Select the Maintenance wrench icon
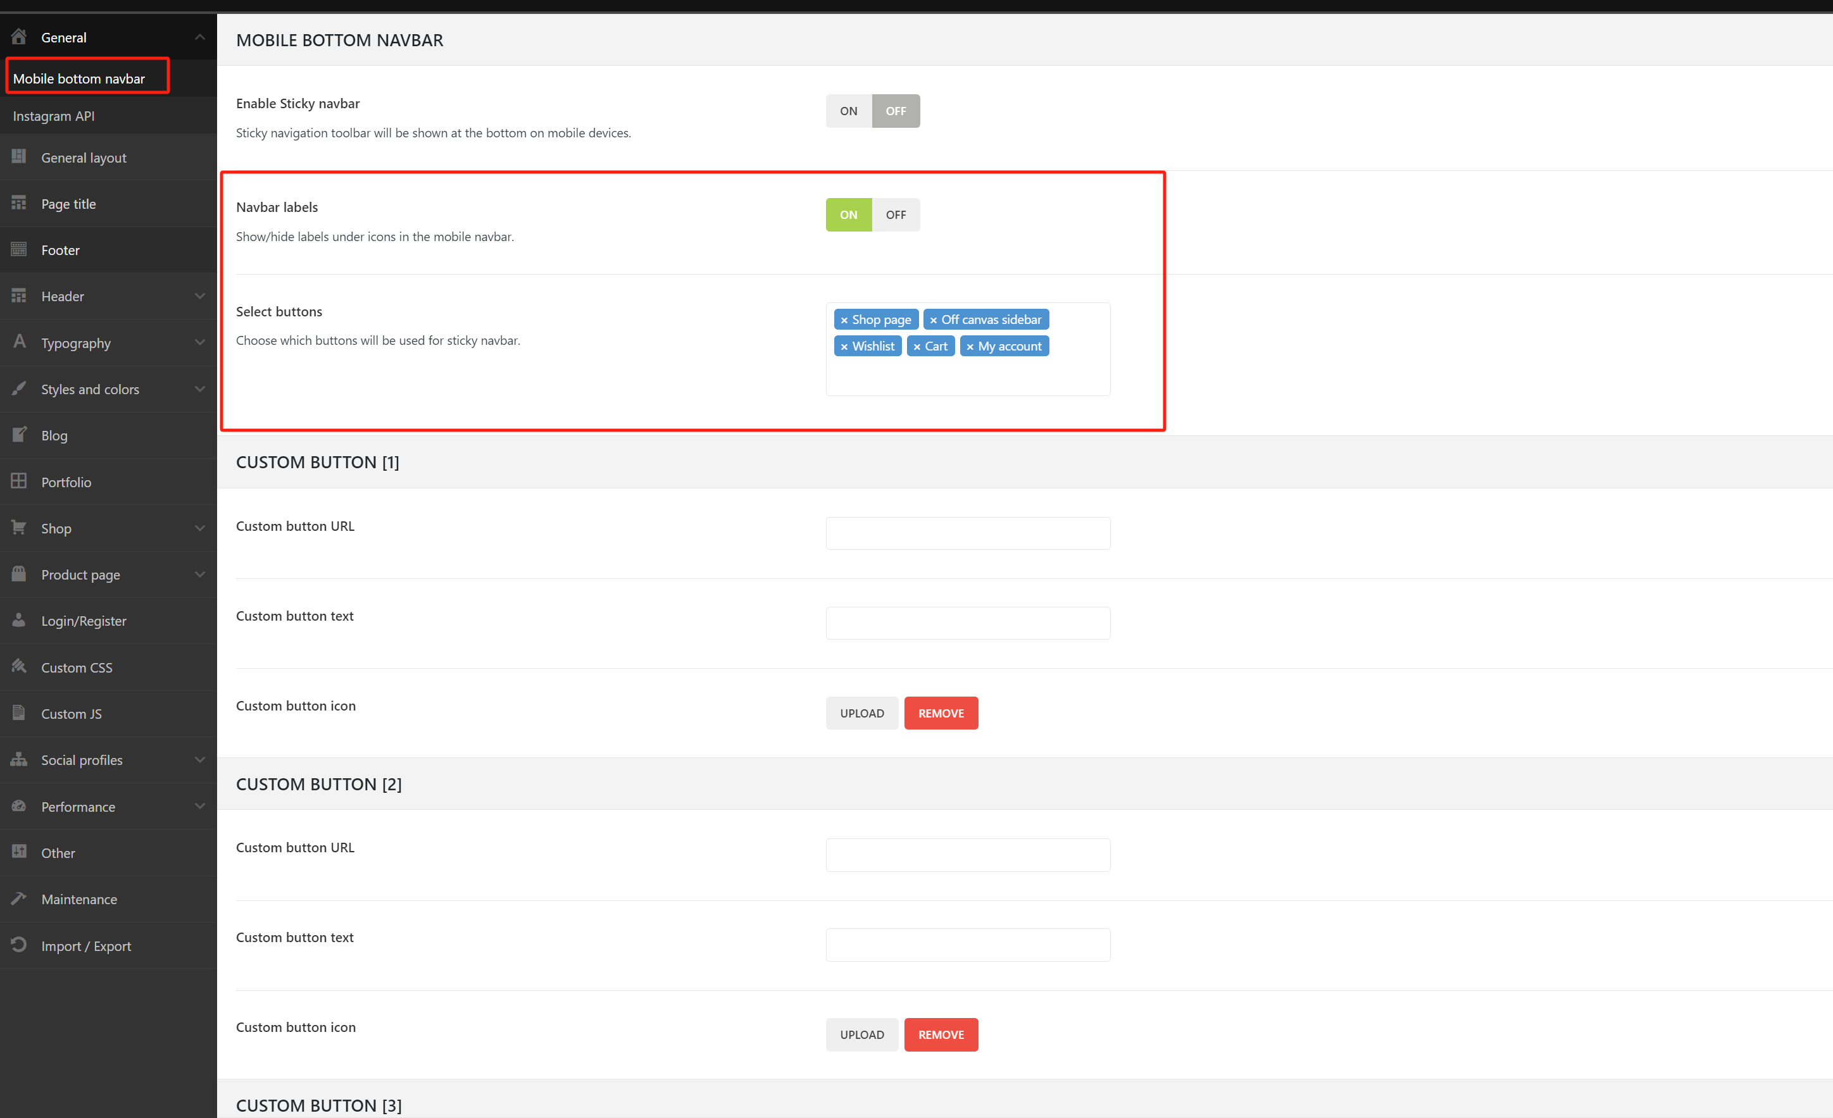Viewport: 1833px width, 1118px height. (18, 898)
